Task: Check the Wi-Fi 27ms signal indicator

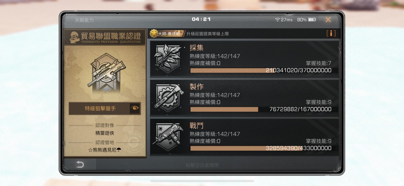Action: click(x=284, y=20)
